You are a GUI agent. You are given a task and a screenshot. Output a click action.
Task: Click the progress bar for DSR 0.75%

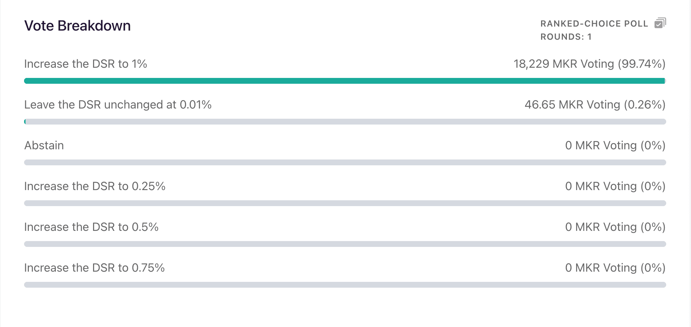tap(345, 285)
